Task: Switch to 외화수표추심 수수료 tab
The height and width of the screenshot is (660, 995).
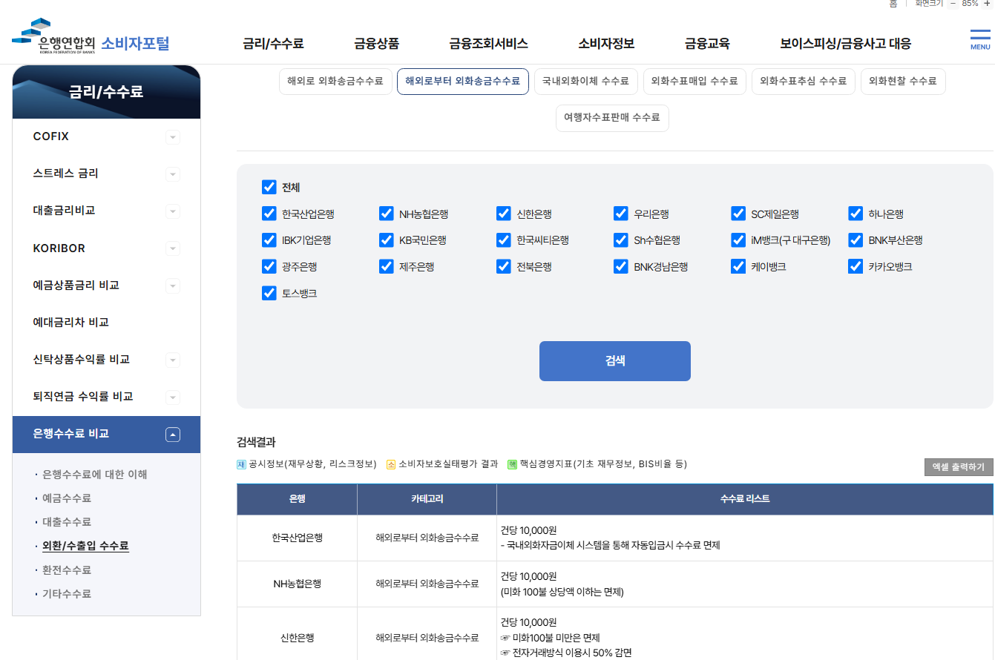Action: tap(804, 82)
